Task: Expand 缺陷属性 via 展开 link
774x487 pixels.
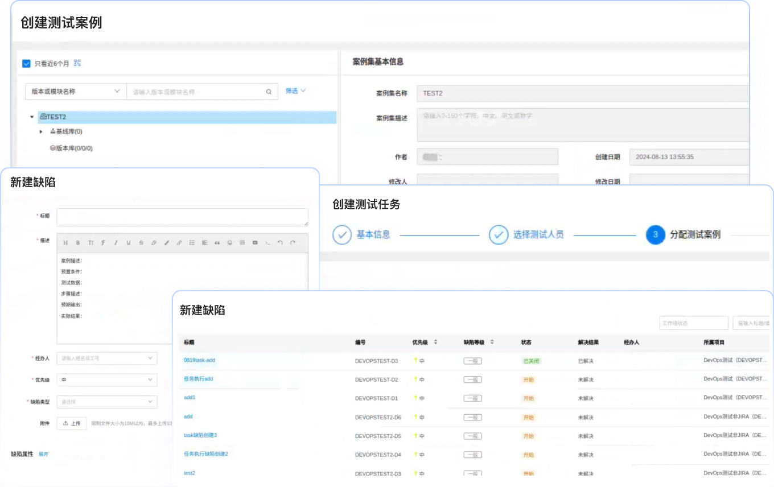Action: pos(43,455)
